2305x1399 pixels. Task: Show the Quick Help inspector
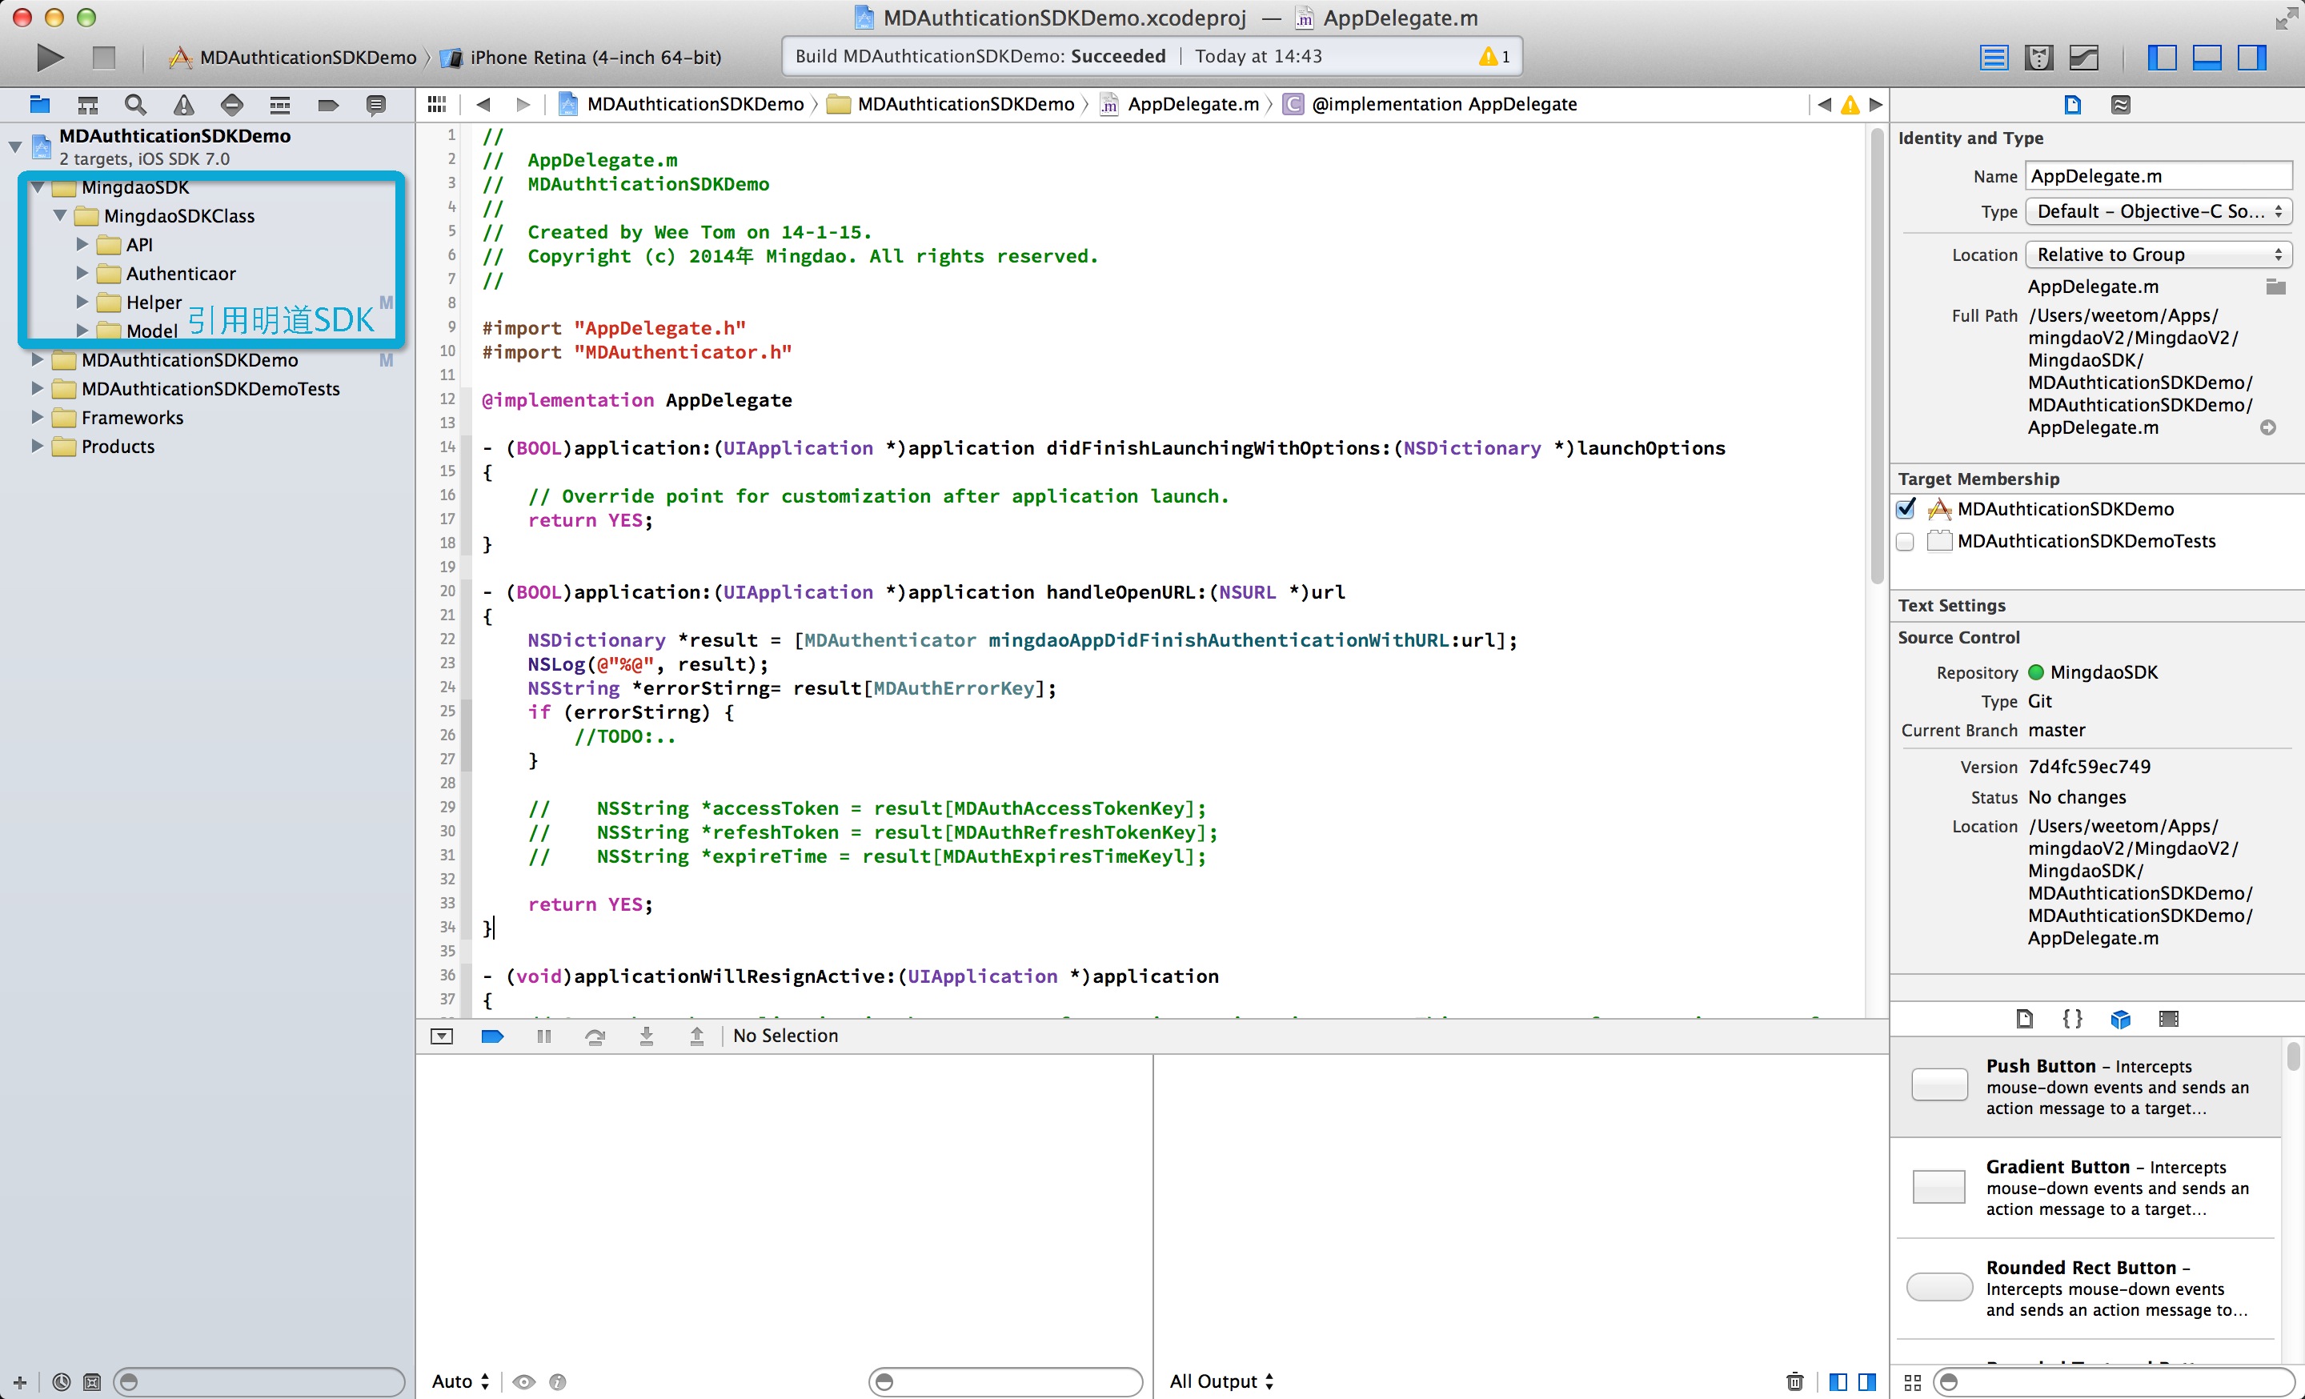point(2121,105)
